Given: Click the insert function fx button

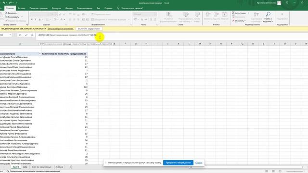Looking at the screenshot, I should point(32,35).
